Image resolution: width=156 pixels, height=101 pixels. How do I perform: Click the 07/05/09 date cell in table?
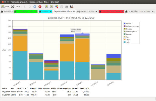[6, 95]
